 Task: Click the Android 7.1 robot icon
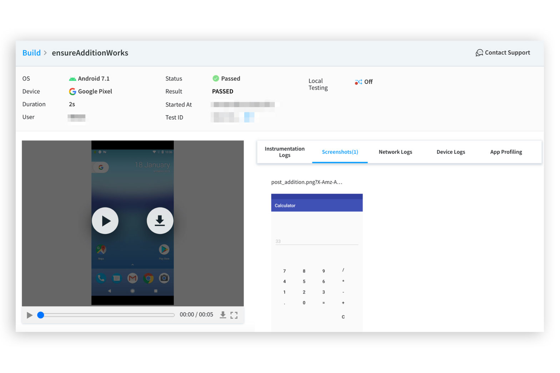(72, 79)
